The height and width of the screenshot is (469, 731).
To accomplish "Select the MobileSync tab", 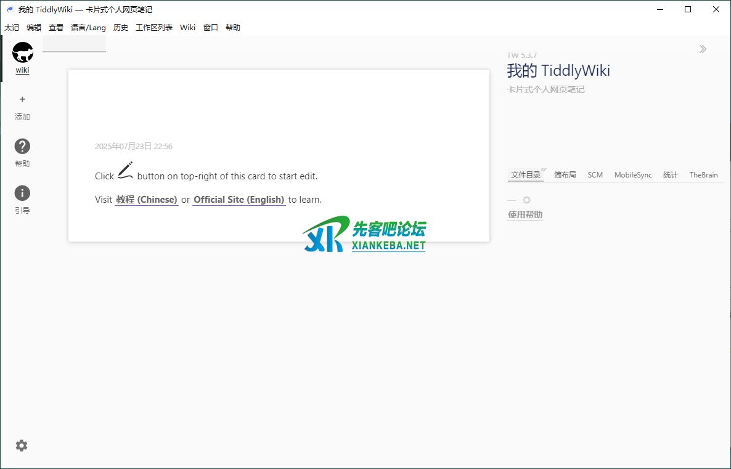I will click(x=632, y=175).
